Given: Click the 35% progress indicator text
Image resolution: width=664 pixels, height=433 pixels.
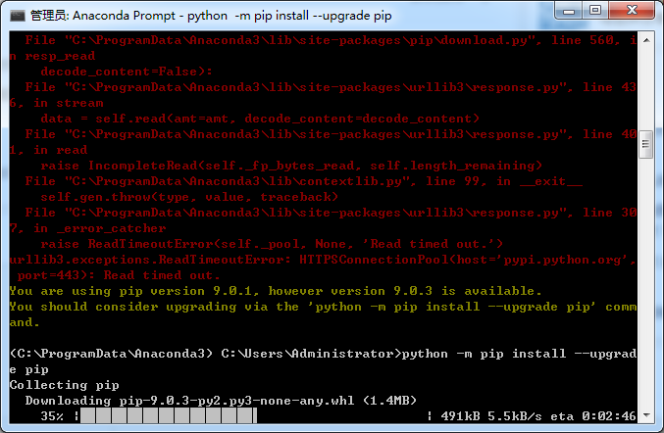Looking at the screenshot, I should (52, 416).
